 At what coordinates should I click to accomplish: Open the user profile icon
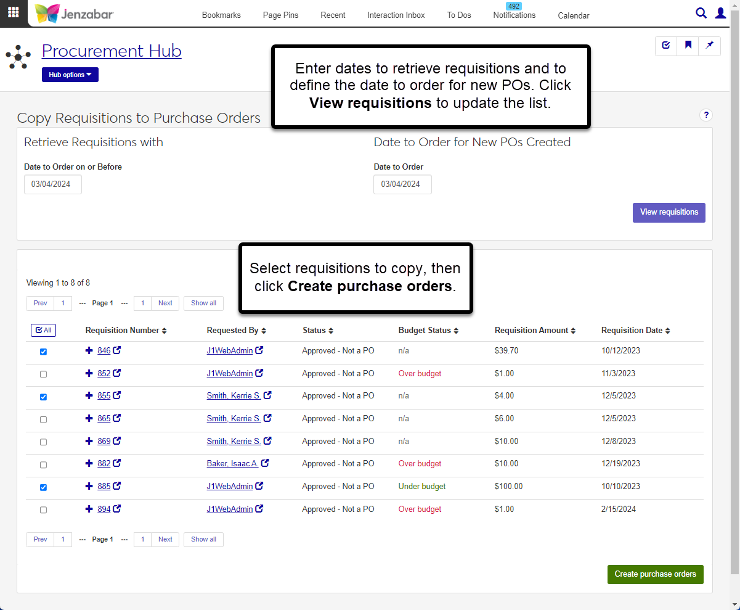pyautogui.click(x=720, y=13)
